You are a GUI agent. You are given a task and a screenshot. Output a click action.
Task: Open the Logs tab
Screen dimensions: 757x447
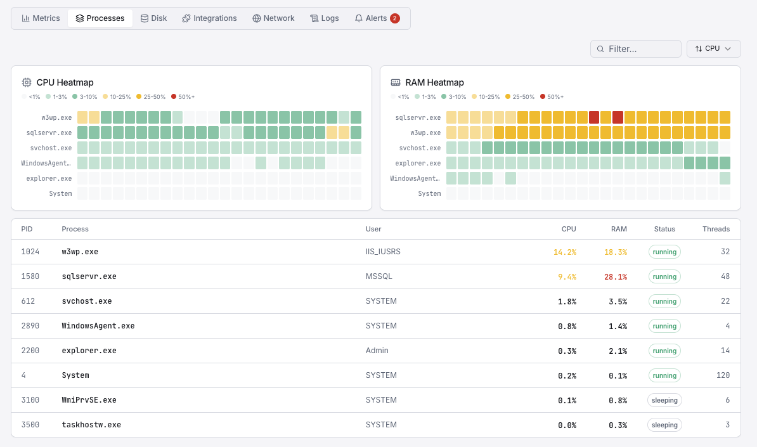(x=324, y=18)
